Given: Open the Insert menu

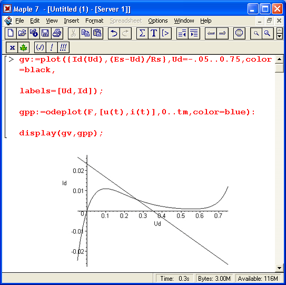Looking at the screenshot, I should (x=72, y=21).
